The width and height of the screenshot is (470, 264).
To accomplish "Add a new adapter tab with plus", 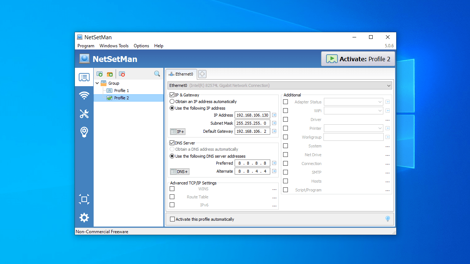I will pos(202,74).
